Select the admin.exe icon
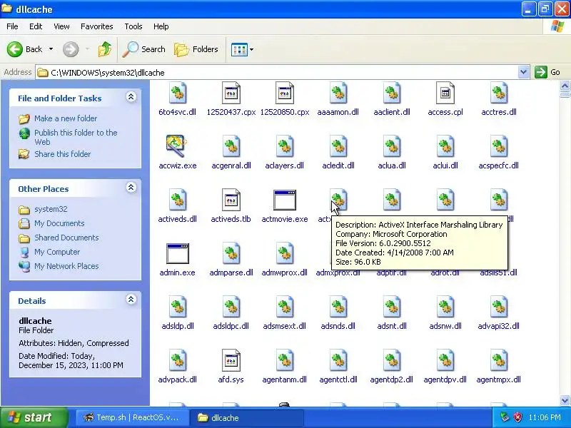 tap(177, 254)
